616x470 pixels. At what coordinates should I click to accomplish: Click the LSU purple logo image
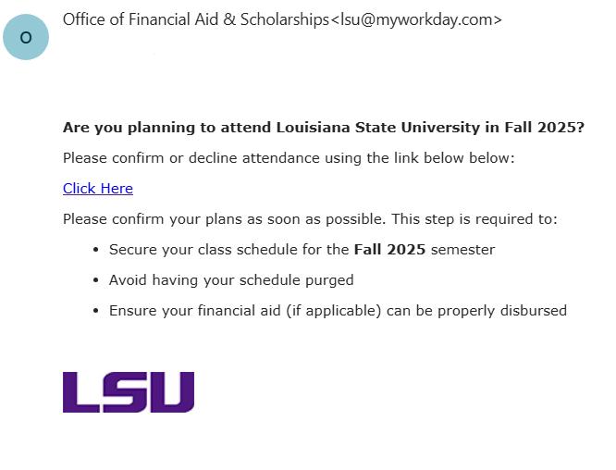coord(129,392)
